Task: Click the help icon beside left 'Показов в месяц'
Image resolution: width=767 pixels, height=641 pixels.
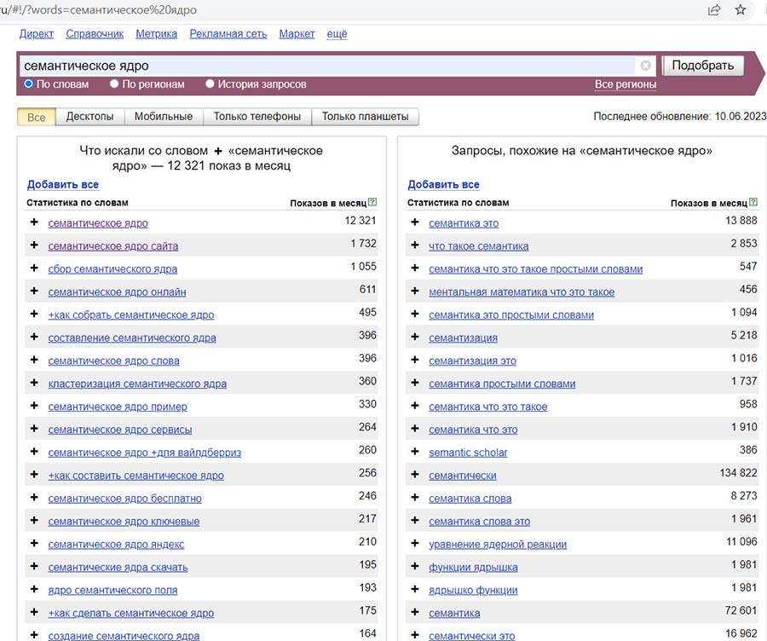Action: tap(372, 203)
